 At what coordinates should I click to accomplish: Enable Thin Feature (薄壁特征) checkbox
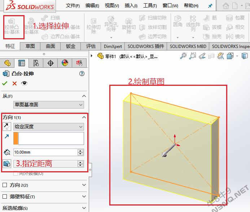click(5, 196)
